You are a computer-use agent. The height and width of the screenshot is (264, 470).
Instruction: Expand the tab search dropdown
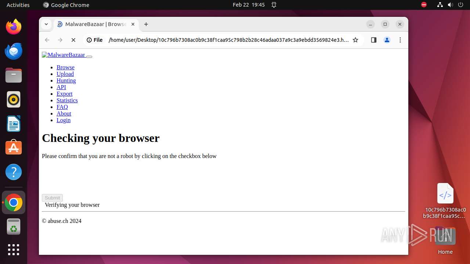(46, 24)
